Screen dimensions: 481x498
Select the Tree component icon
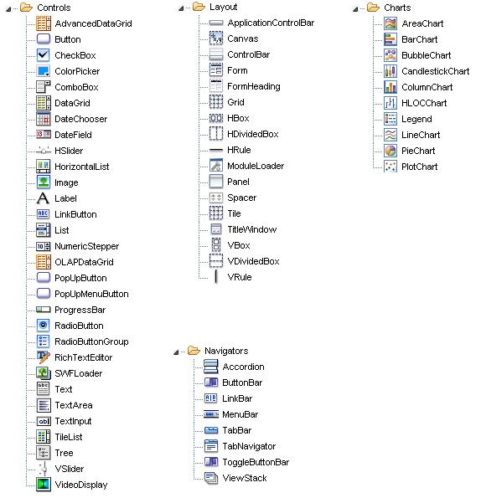click(x=44, y=453)
